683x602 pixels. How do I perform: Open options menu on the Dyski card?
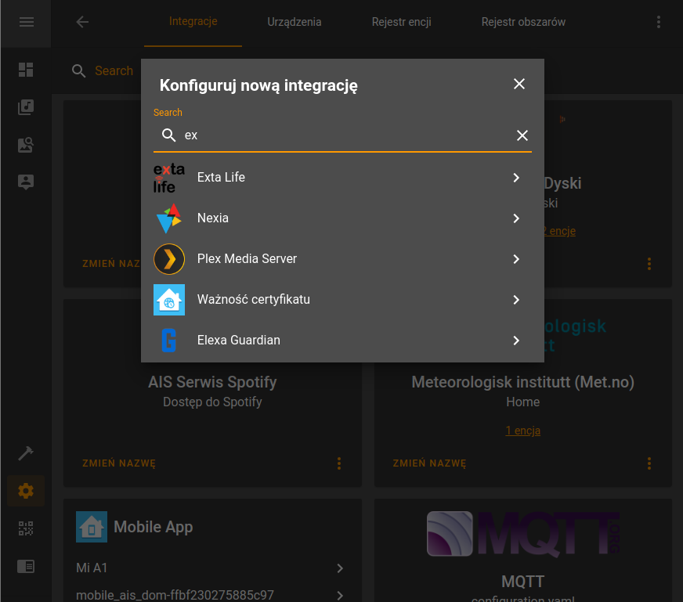point(649,264)
